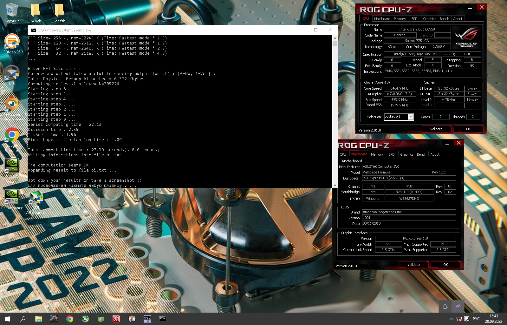Minimize the upper ROG CPU-Z window
507x325 pixels.
click(x=470, y=8)
